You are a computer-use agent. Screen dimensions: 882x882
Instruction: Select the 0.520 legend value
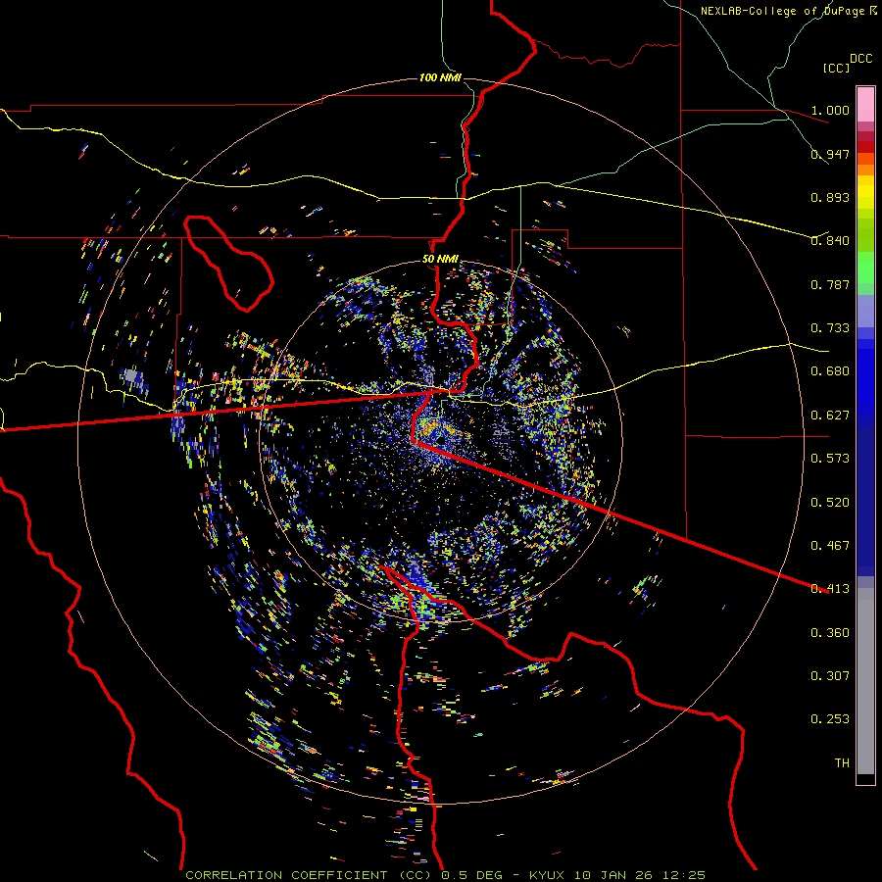coord(830,503)
